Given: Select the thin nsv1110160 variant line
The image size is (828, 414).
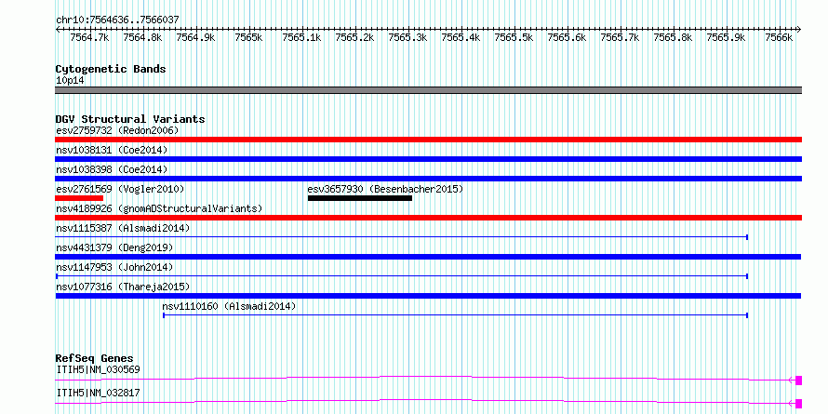Looking at the screenshot, I should tap(455, 315).
